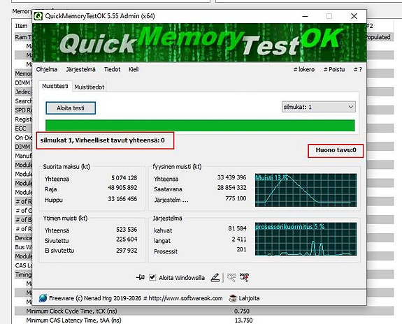Image resolution: width=402 pixels, height=324 pixels.
Task: Click the QuickMemoryTestOK title bar app icon
Action: (38, 16)
